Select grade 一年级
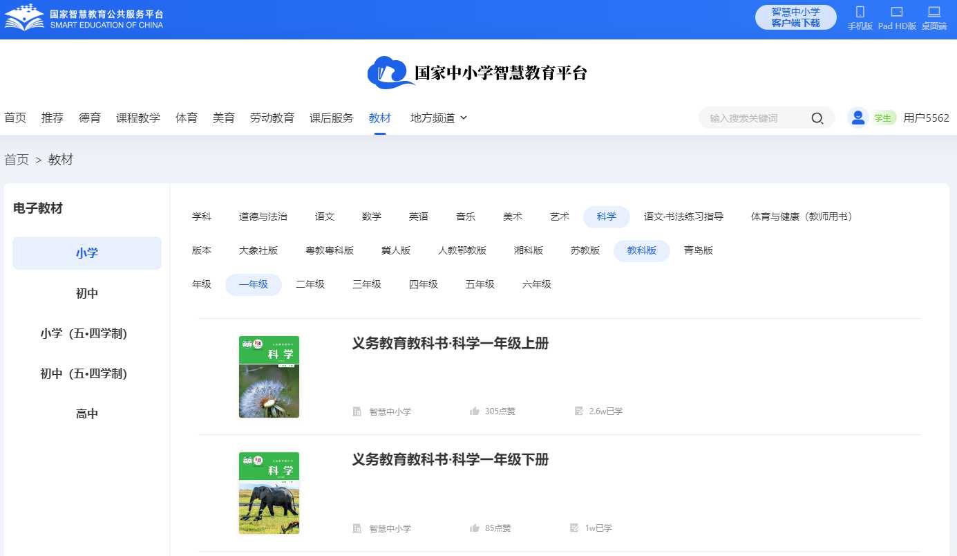Viewport: 957px width, 556px height. 254,284
